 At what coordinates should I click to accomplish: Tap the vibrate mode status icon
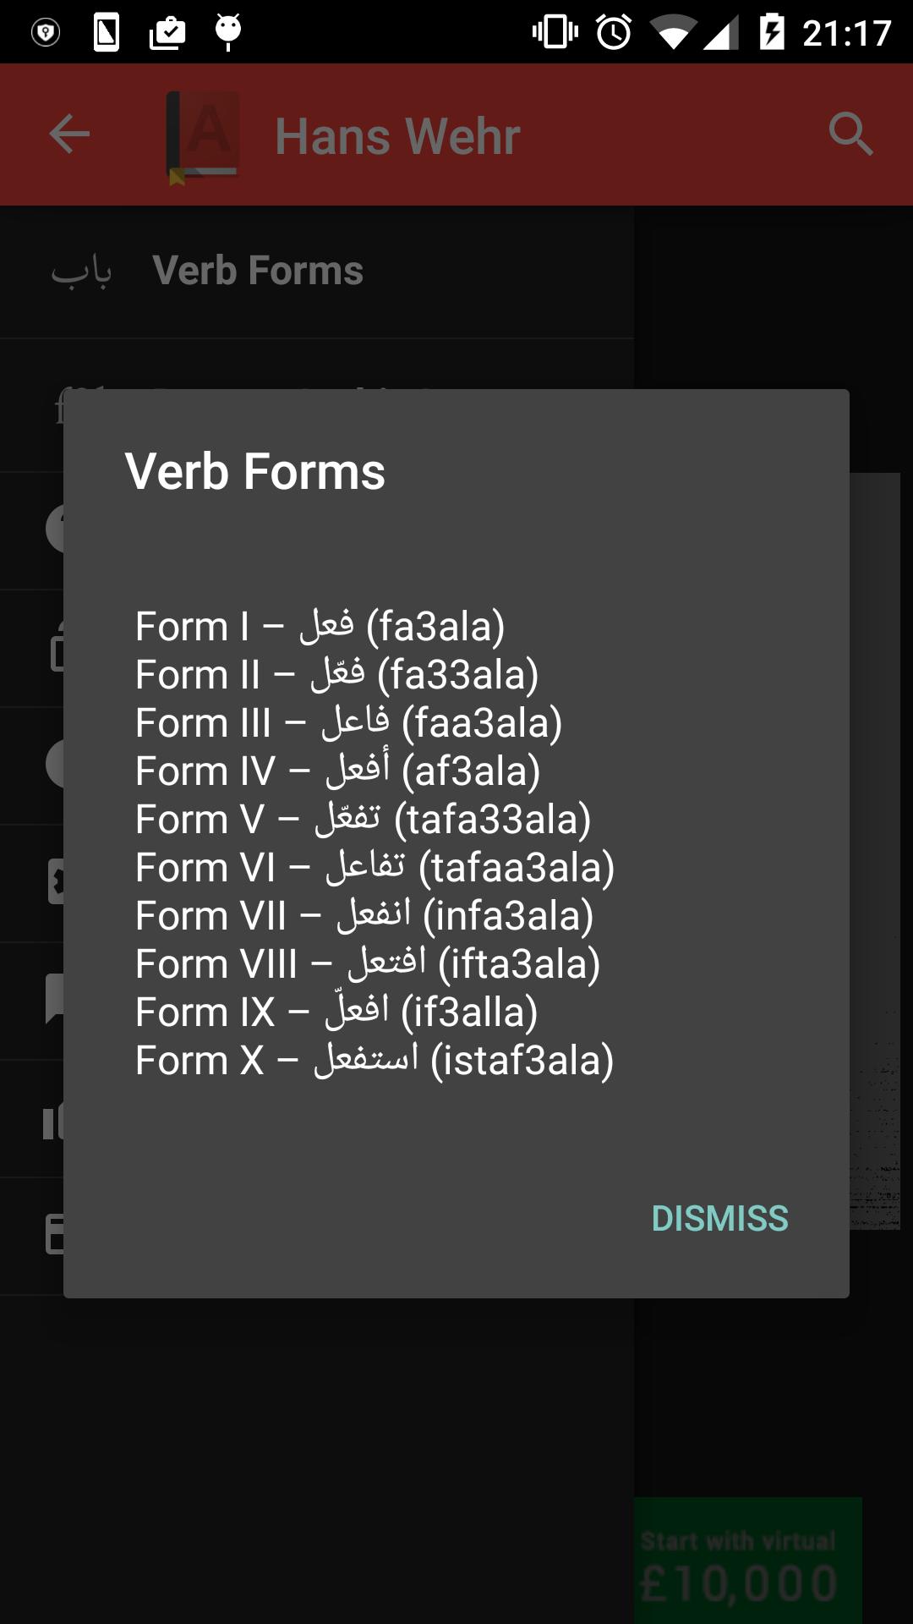(x=555, y=32)
